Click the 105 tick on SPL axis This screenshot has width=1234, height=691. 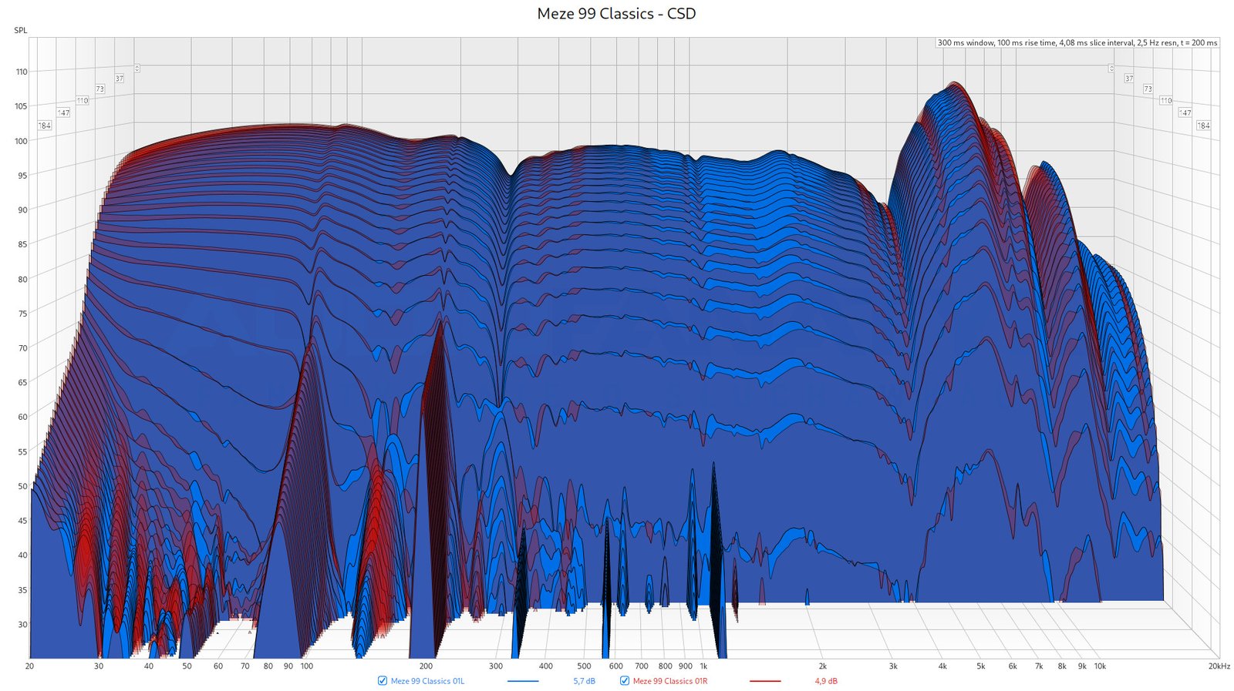point(22,106)
